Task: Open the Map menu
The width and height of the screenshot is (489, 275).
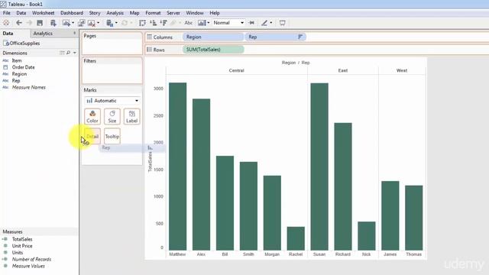Action: click(x=134, y=13)
